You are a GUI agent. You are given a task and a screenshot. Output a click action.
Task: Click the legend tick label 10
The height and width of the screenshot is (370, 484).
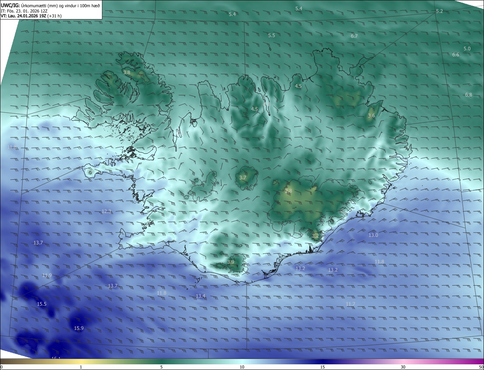[242, 367]
